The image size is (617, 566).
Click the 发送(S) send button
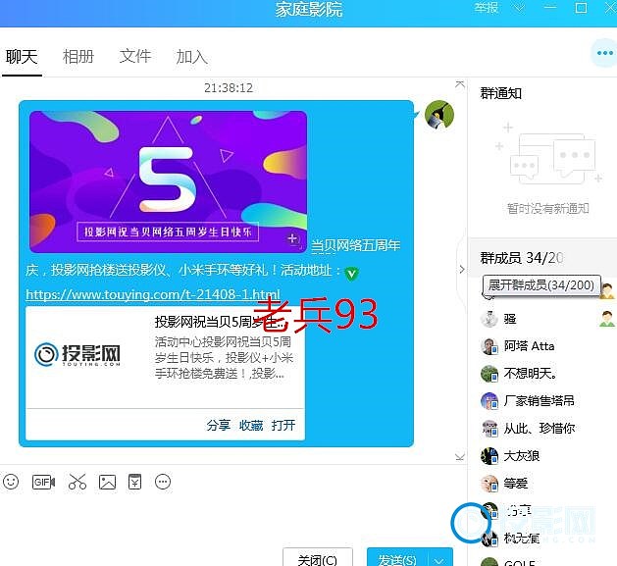(x=397, y=559)
